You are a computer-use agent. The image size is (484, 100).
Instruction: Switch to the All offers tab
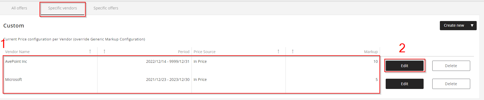coord(19,8)
